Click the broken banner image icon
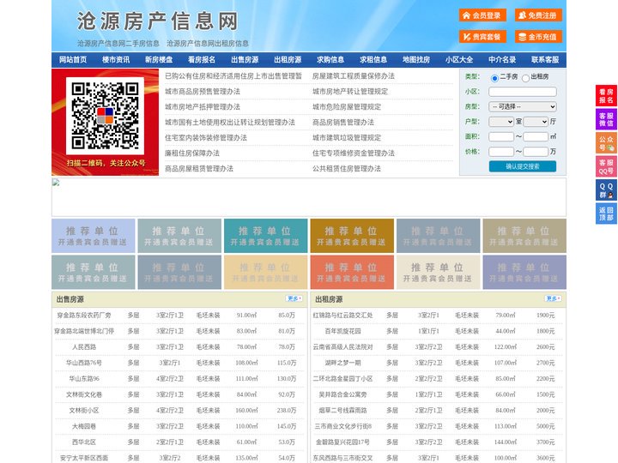Viewport: 618px width, 463px height. click(x=56, y=183)
